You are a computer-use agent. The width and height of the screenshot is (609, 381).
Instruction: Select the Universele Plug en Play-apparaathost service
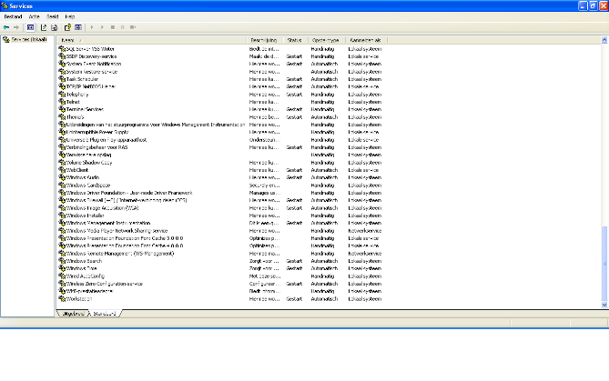tap(107, 140)
